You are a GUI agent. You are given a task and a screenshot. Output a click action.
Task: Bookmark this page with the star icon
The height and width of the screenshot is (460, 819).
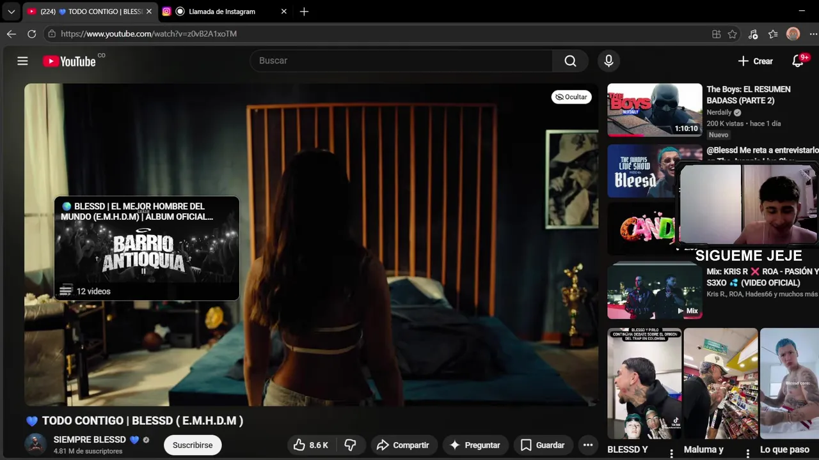point(733,34)
